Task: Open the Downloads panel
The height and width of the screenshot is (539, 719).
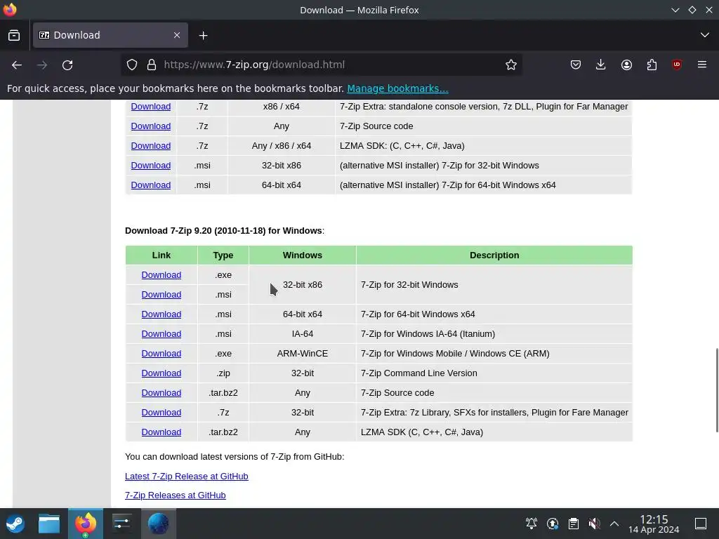Action: [x=601, y=65]
